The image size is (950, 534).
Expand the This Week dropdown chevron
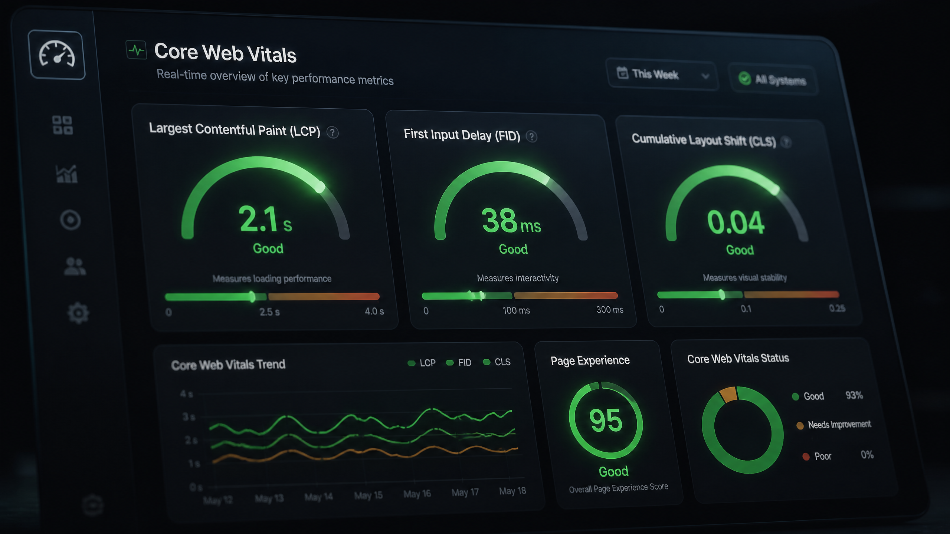(x=705, y=76)
